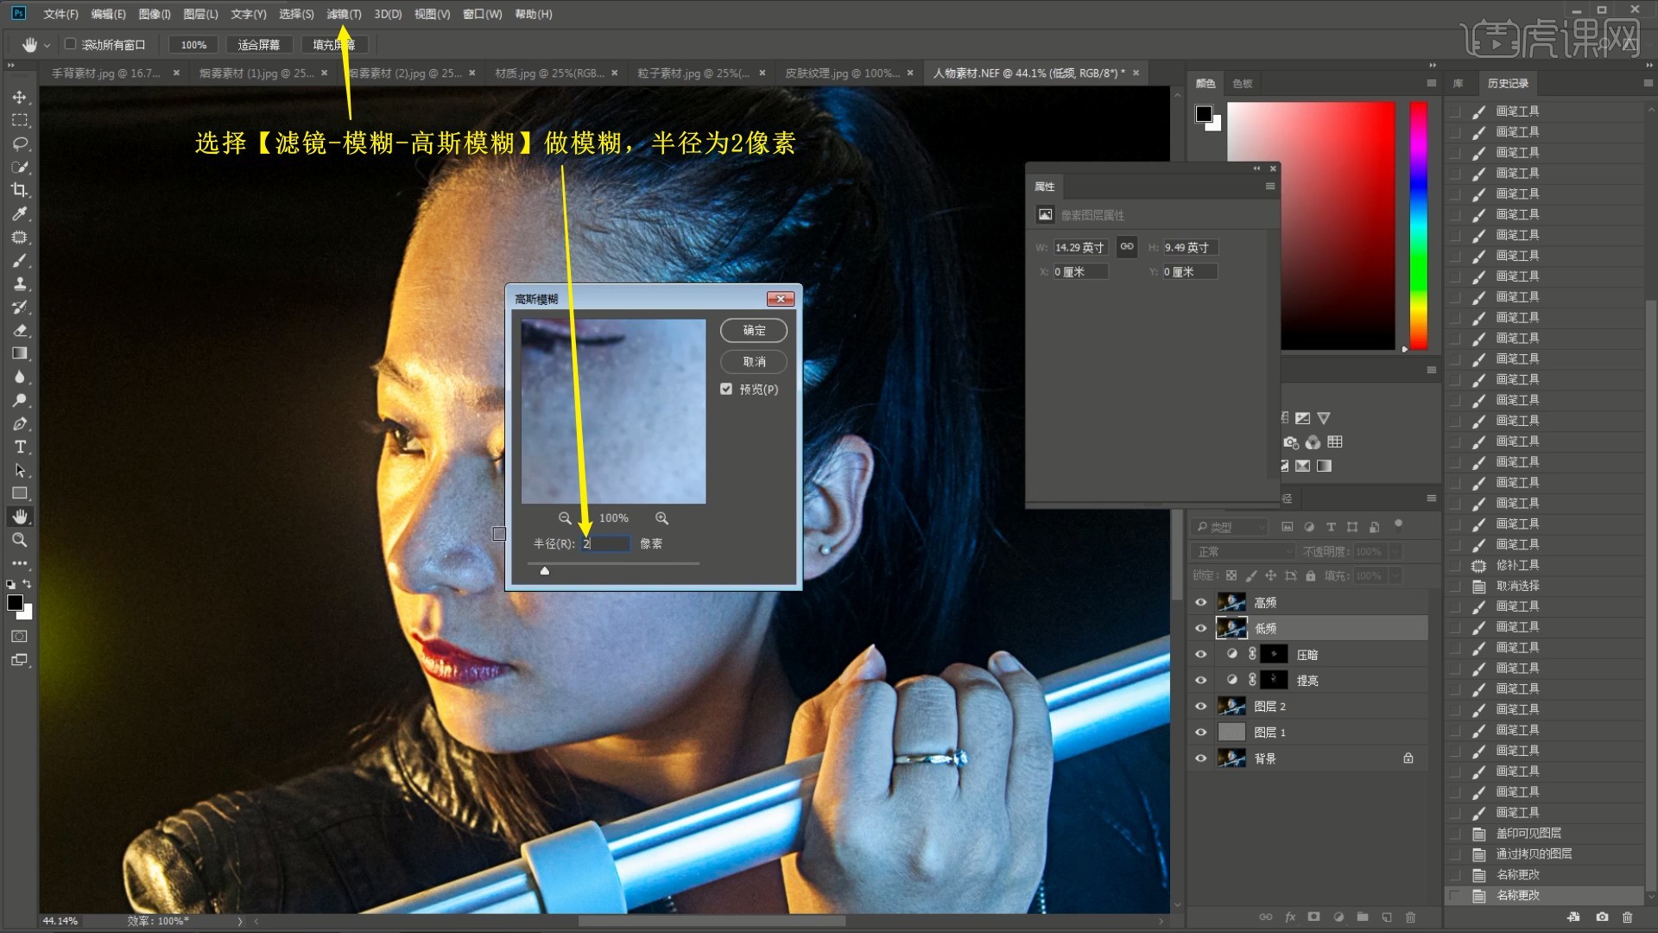Select the Lasso tool
Viewport: 1658px width, 933px height.
pos(19,143)
